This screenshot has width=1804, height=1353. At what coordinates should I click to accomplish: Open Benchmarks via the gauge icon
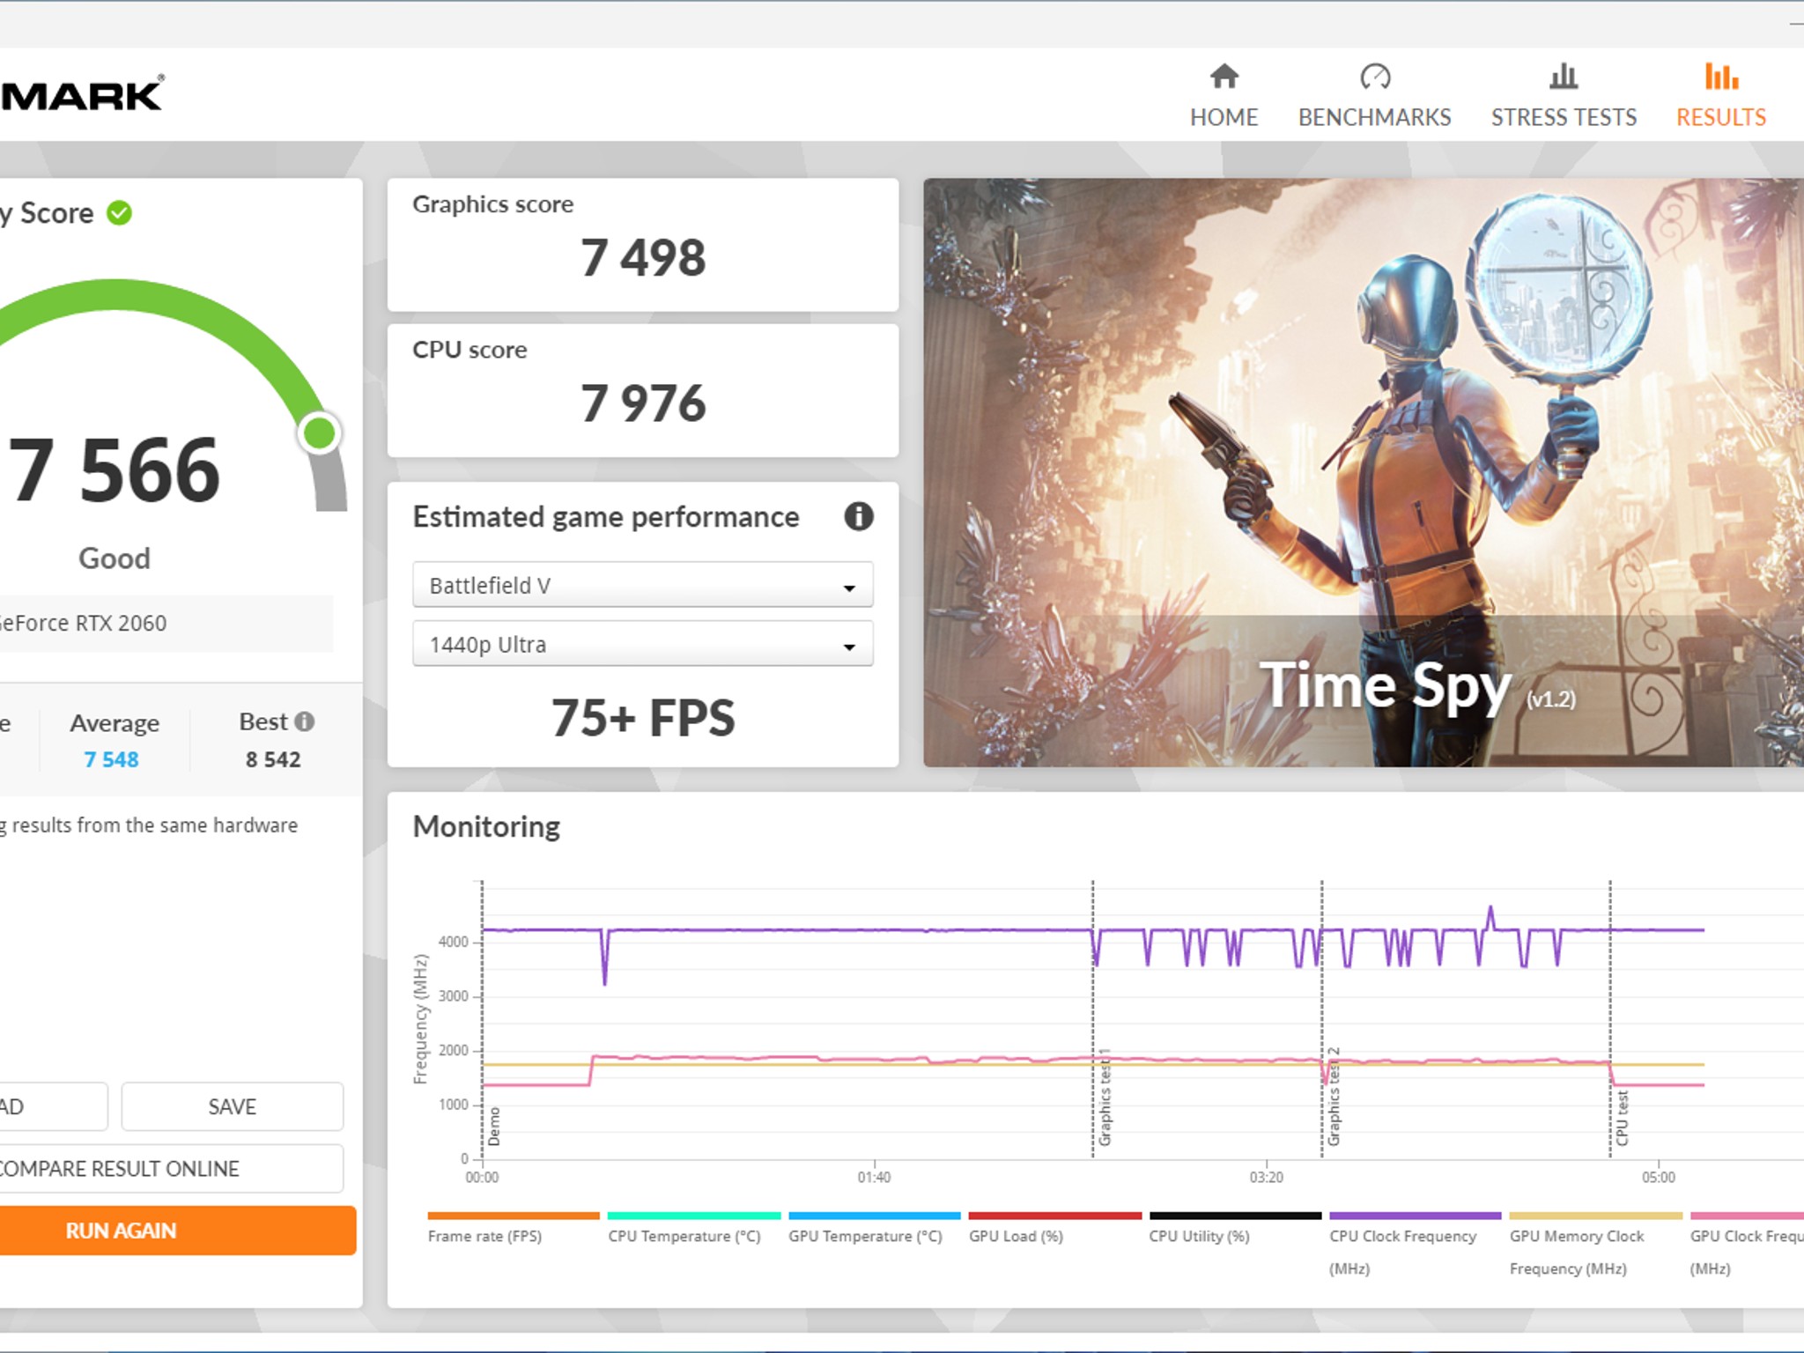click(x=1374, y=77)
